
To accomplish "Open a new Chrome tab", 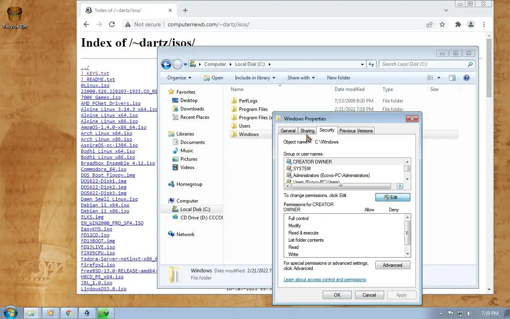I will 185,10.
